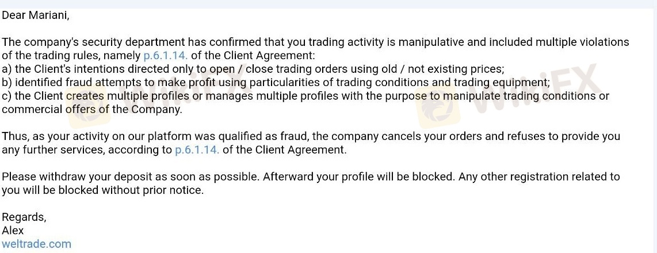Click the 'Dear Mariani,' greeting line
The width and height of the screenshot is (657, 253).
click(x=36, y=16)
